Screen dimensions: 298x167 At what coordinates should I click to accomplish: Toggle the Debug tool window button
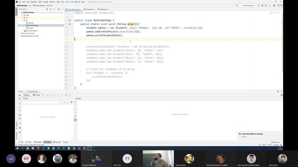[47, 142]
